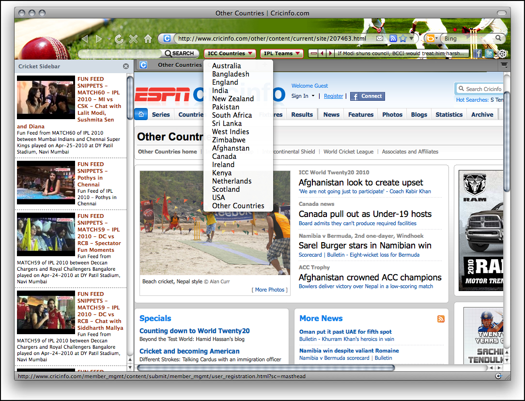Open the RAM truck advertisement
This screenshot has height=401, width=525.
(481, 231)
